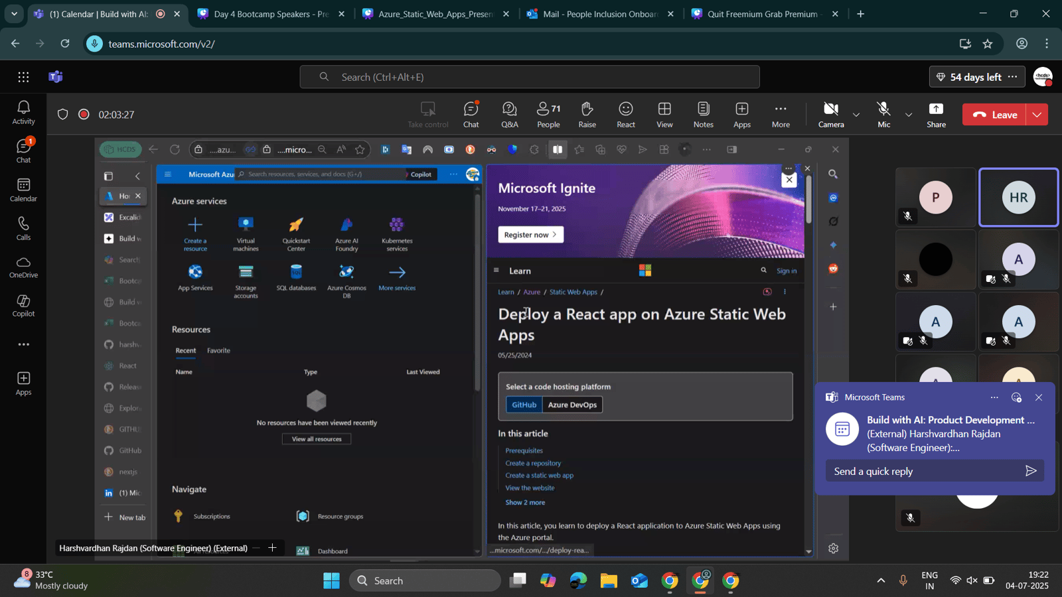Open the meeting Chat panel
The height and width of the screenshot is (597, 1062).
coord(471,115)
